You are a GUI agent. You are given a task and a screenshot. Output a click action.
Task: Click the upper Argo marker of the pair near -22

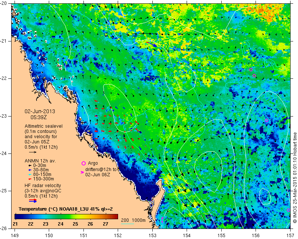pyautogui.click(x=251, y=70)
